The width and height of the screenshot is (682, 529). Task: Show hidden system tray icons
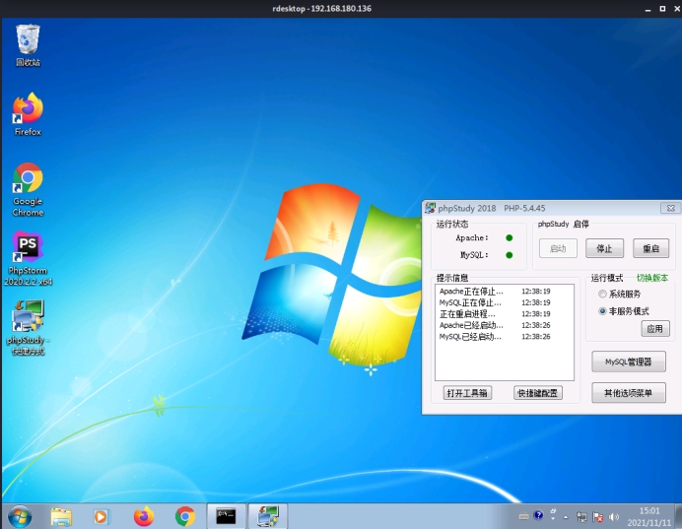(x=566, y=517)
